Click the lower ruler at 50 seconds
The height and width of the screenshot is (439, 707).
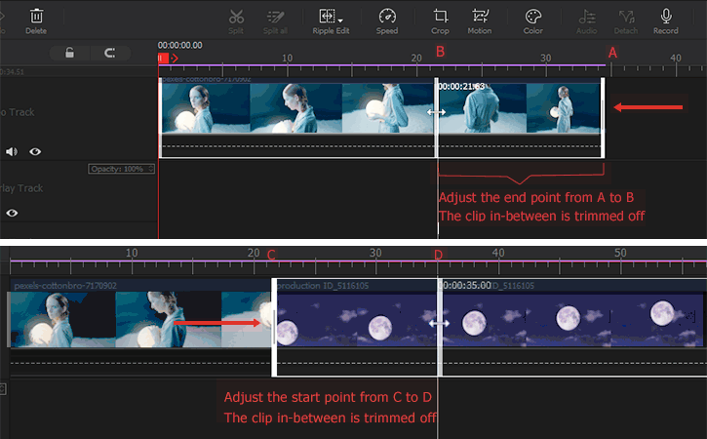[x=620, y=253]
